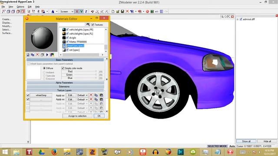Add new material icon under preview

[28, 55]
